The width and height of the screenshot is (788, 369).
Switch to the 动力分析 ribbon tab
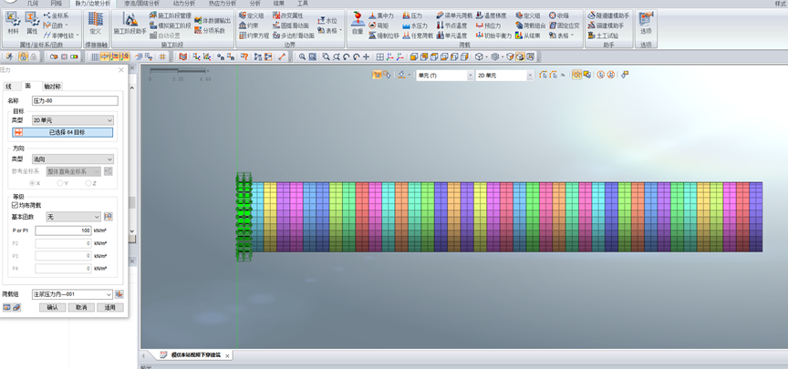pos(183,3)
